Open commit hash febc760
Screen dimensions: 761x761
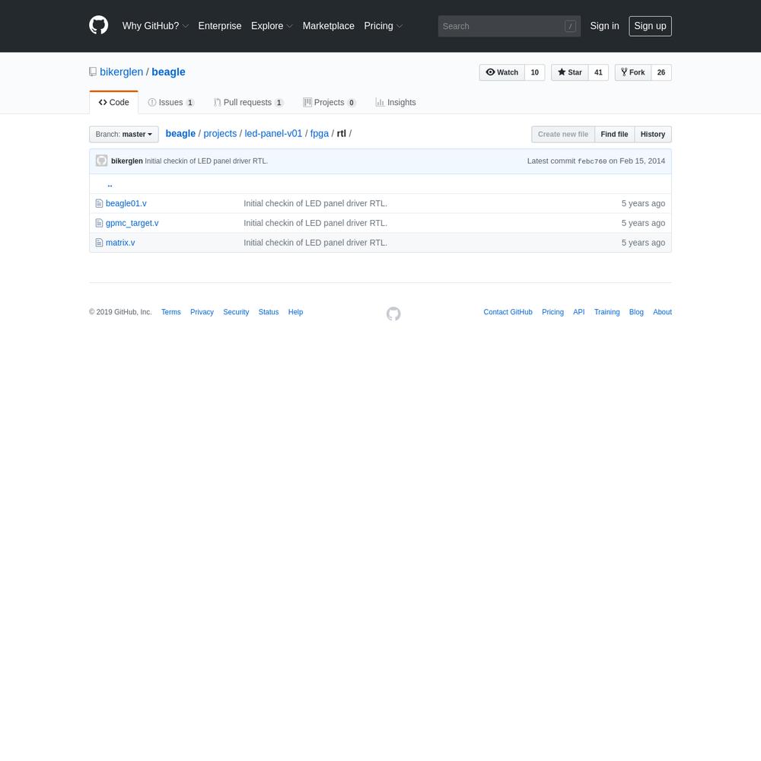(592, 161)
